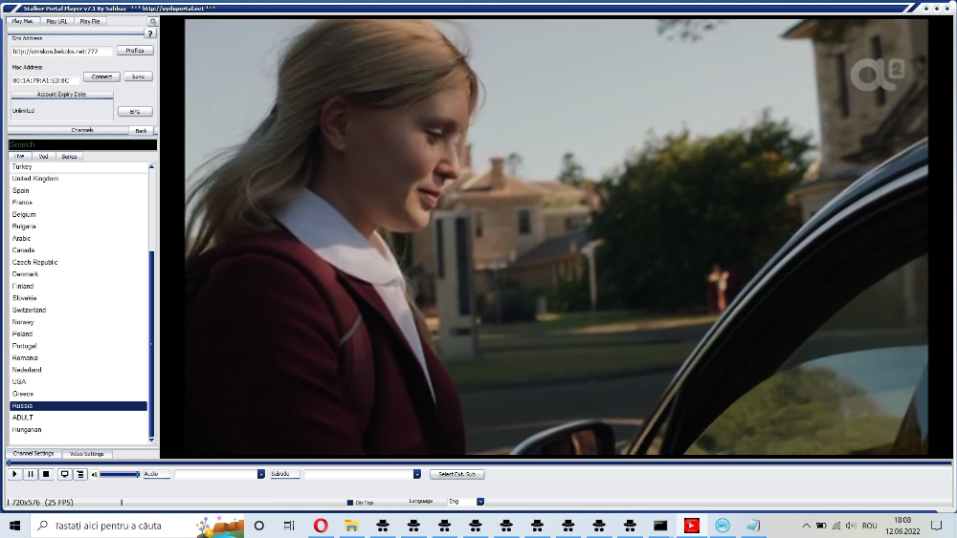This screenshot has height=538, width=957.
Task: Click the search magnifier icon
Action: [x=152, y=21]
